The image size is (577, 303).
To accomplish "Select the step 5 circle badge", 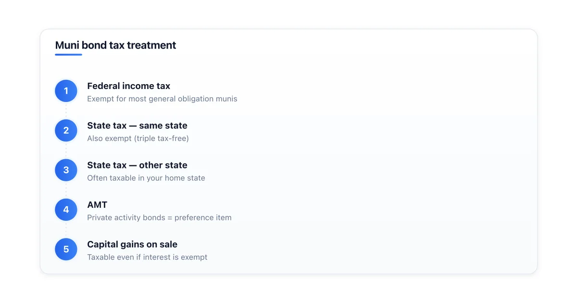I will 66,249.
